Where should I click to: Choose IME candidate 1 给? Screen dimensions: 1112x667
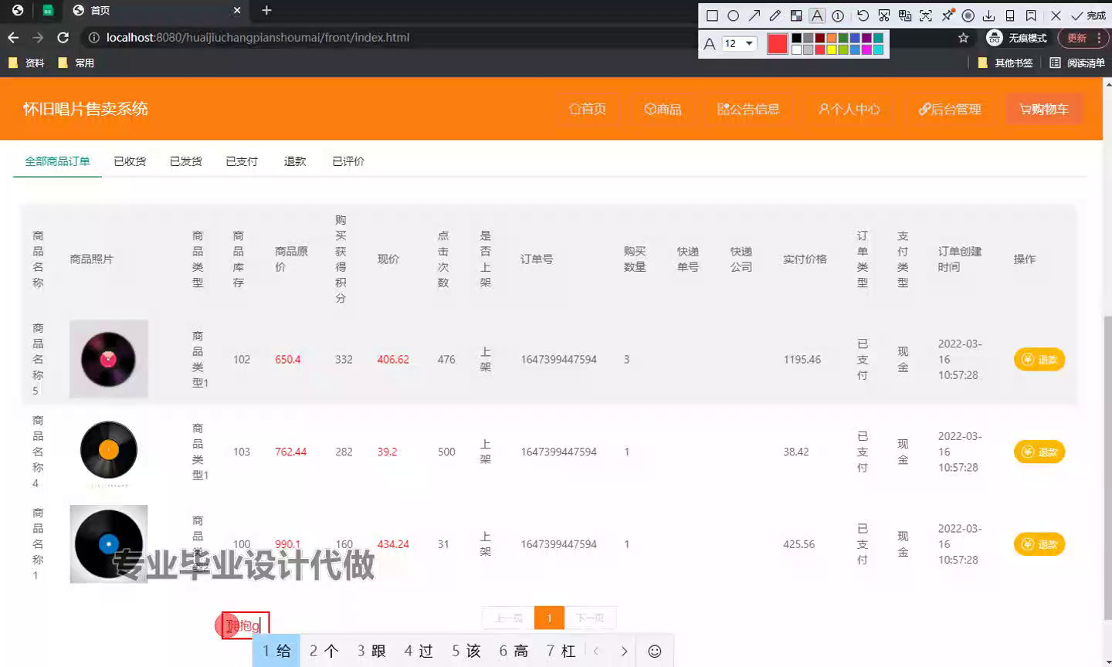(276, 651)
